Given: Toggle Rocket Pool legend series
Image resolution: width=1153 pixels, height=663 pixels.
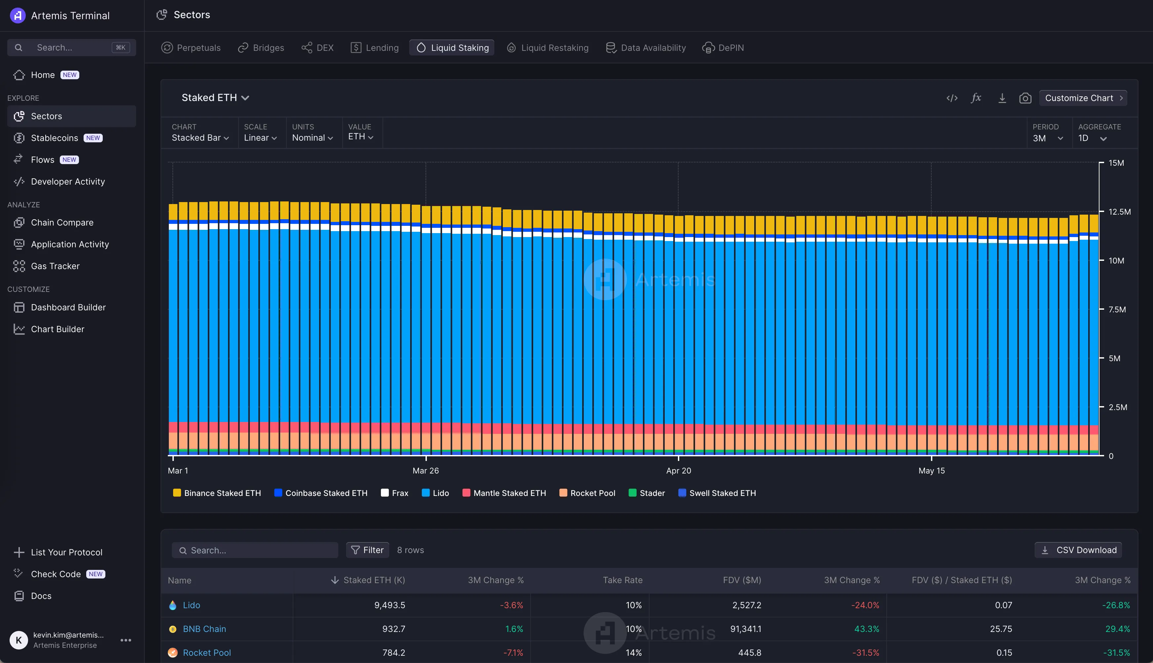Looking at the screenshot, I should point(587,493).
